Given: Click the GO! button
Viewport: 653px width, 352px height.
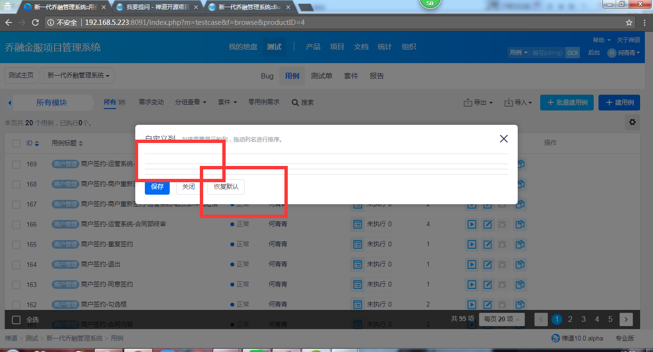Looking at the screenshot, I should tap(572, 53).
